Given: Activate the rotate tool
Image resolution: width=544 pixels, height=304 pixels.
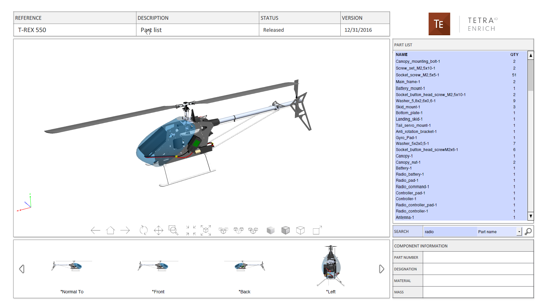Looking at the screenshot, I should point(144,230).
